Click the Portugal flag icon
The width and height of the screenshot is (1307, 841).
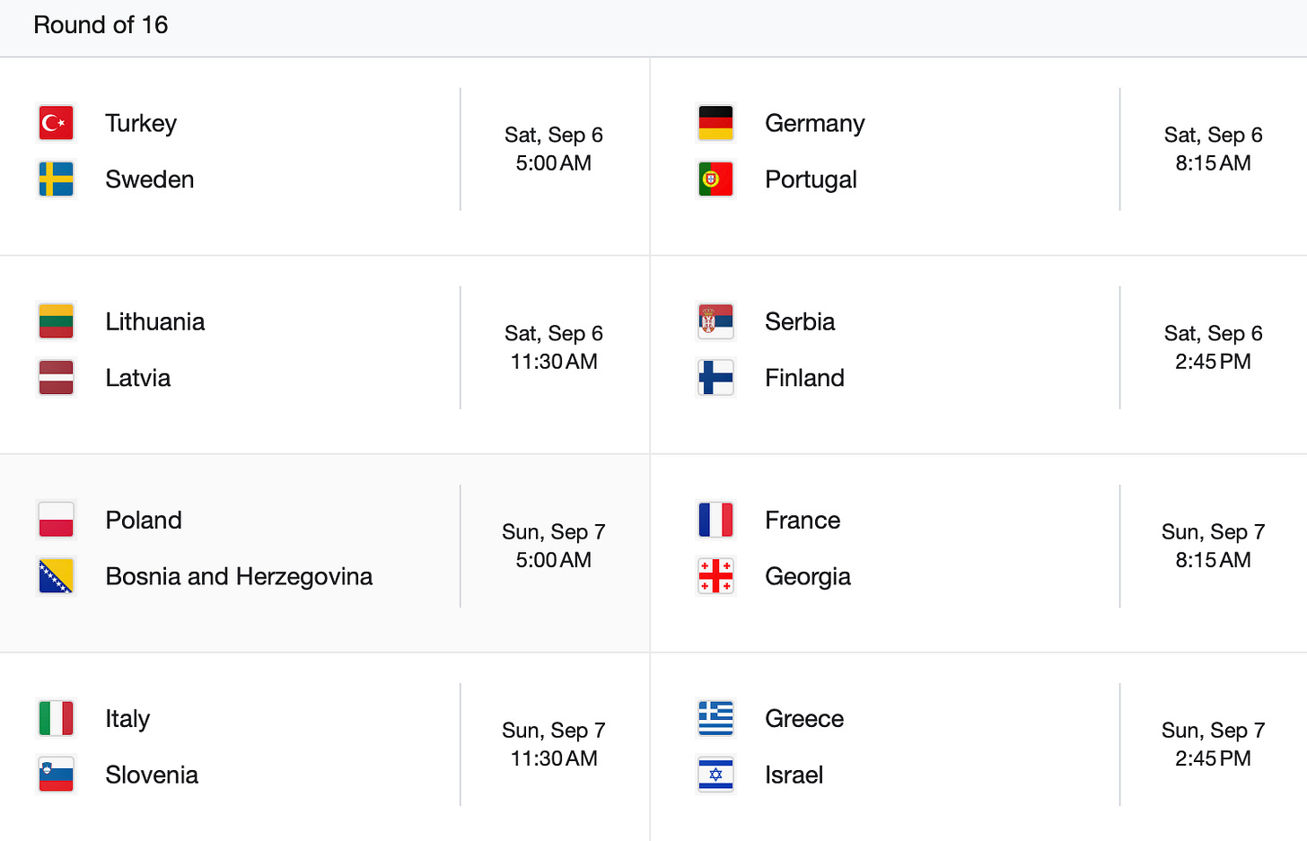point(715,180)
